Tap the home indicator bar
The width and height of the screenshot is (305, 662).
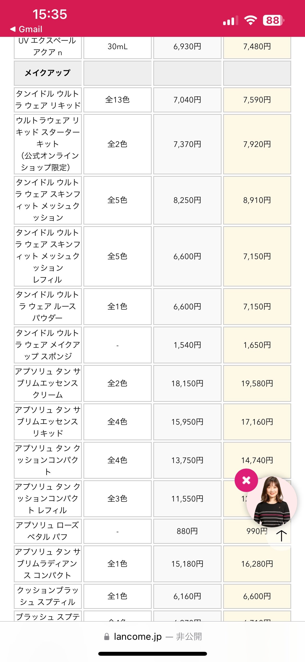(152, 654)
